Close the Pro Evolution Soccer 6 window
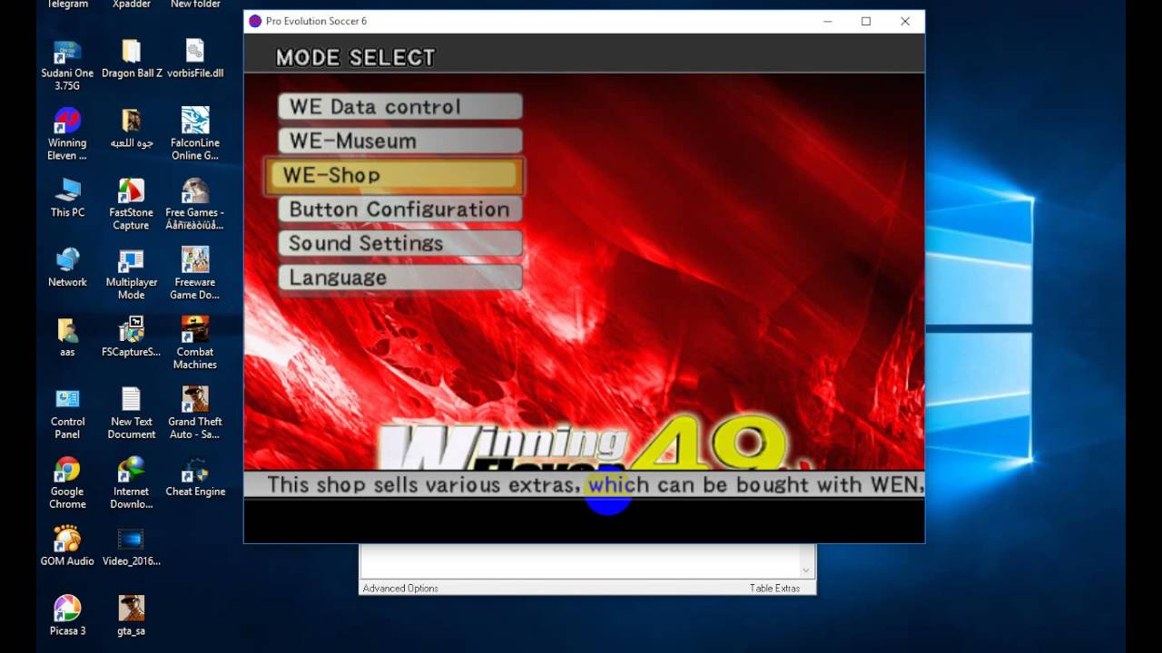Viewport: 1162px width, 653px height. 905,21
